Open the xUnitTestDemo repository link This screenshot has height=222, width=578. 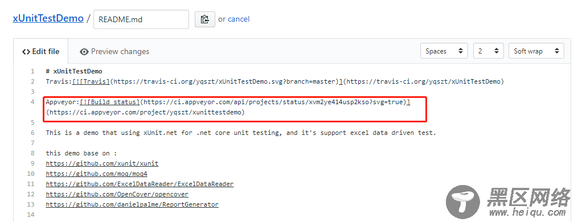48,18
